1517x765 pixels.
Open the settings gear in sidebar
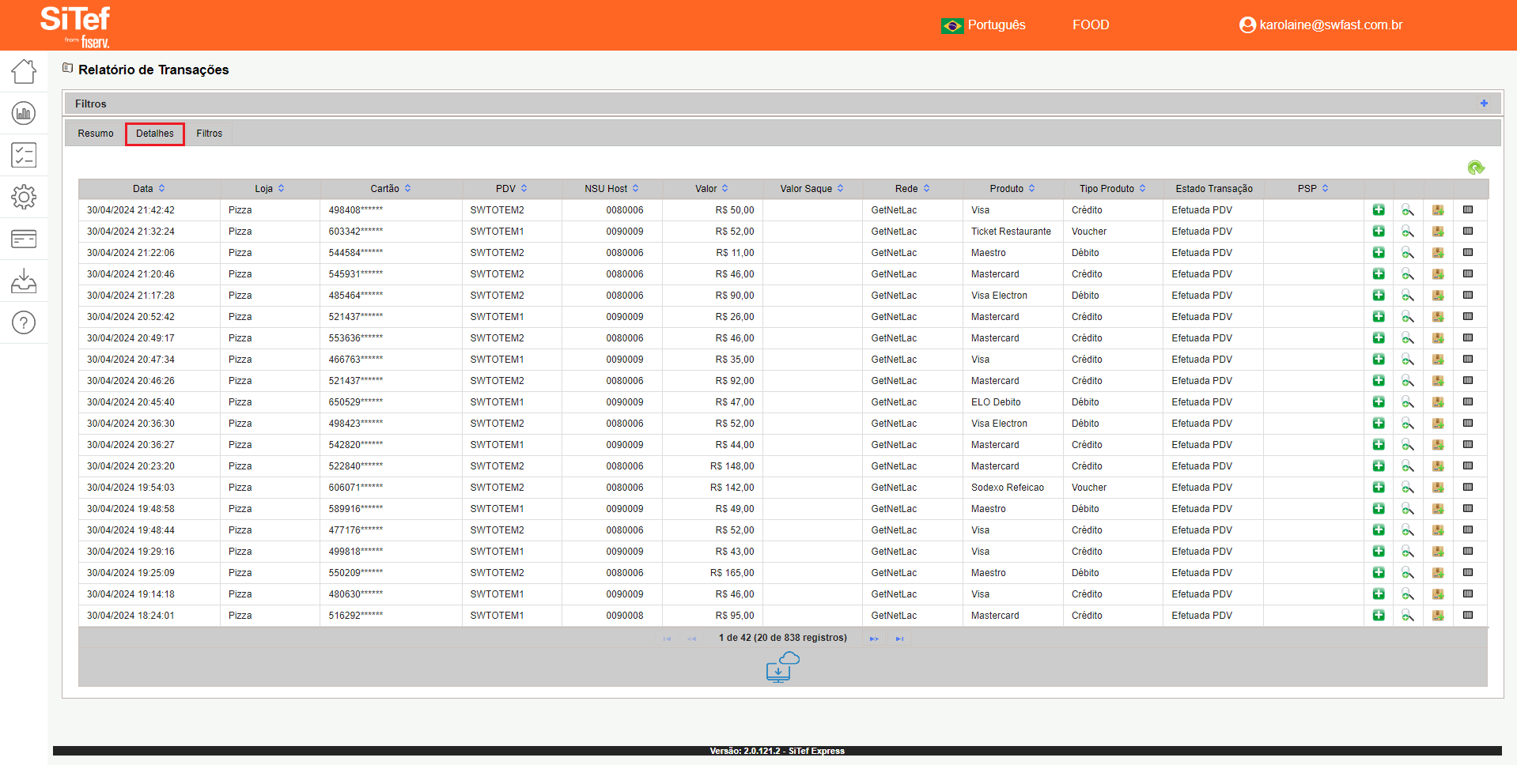24,197
